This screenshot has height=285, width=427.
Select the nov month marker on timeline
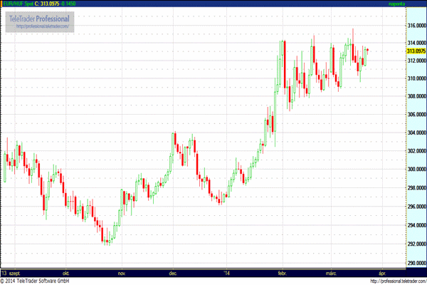pos(122,273)
